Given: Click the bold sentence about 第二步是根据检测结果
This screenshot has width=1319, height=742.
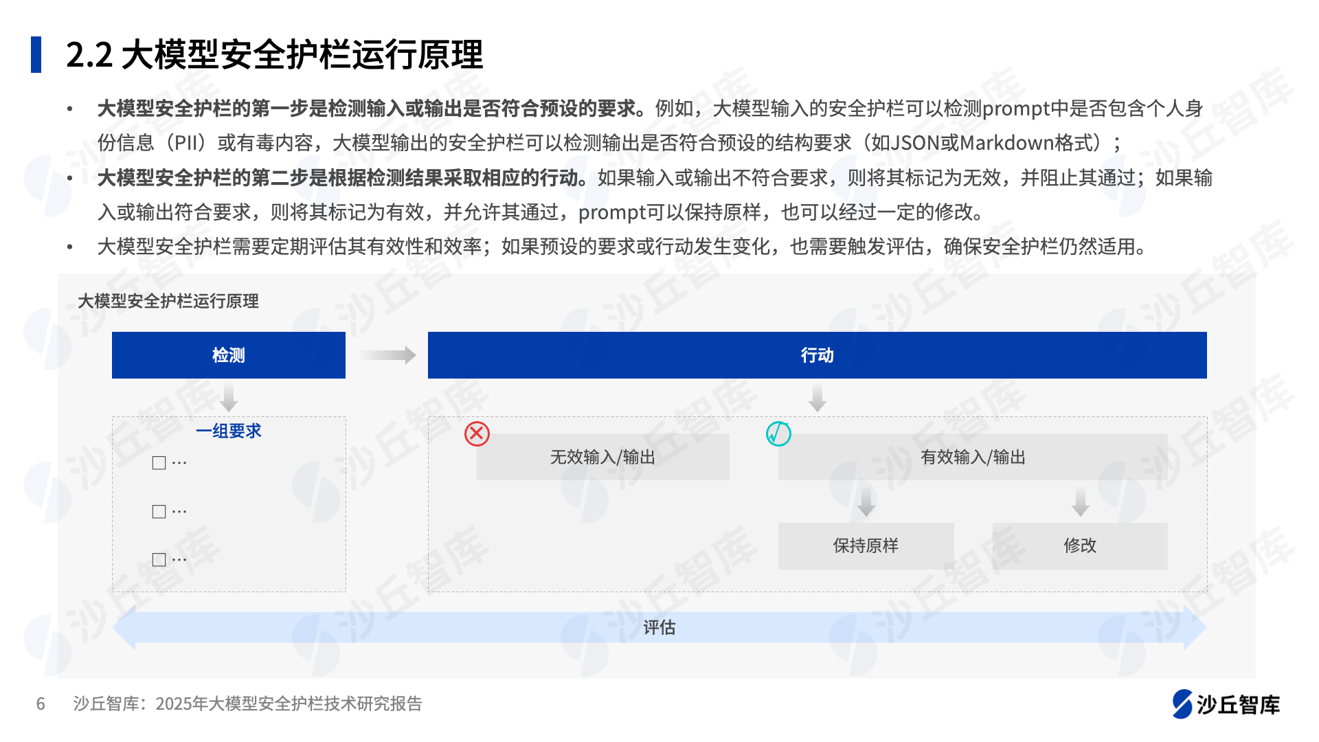Looking at the screenshot, I should [343, 178].
